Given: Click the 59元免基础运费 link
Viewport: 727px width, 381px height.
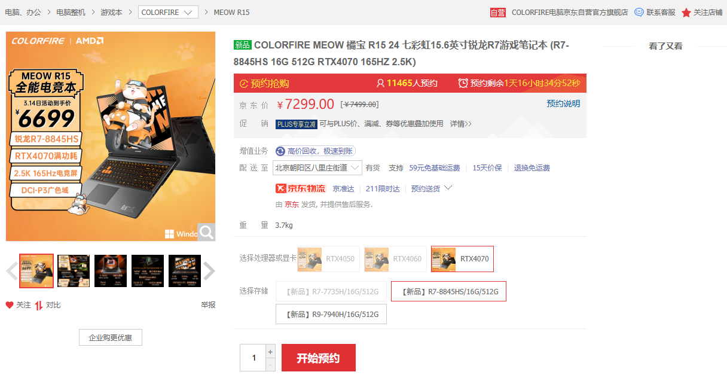Looking at the screenshot, I should pyautogui.click(x=435, y=168).
